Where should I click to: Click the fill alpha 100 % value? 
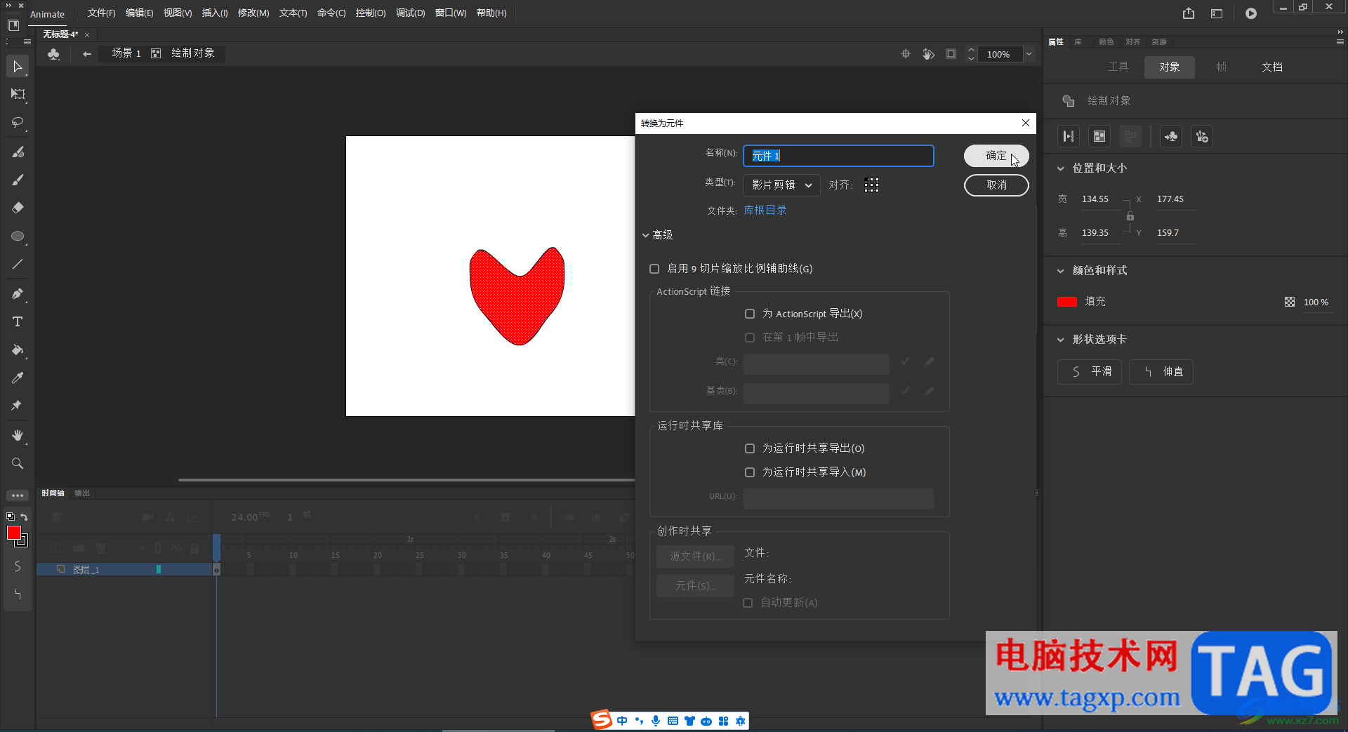(x=1316, y=302)
